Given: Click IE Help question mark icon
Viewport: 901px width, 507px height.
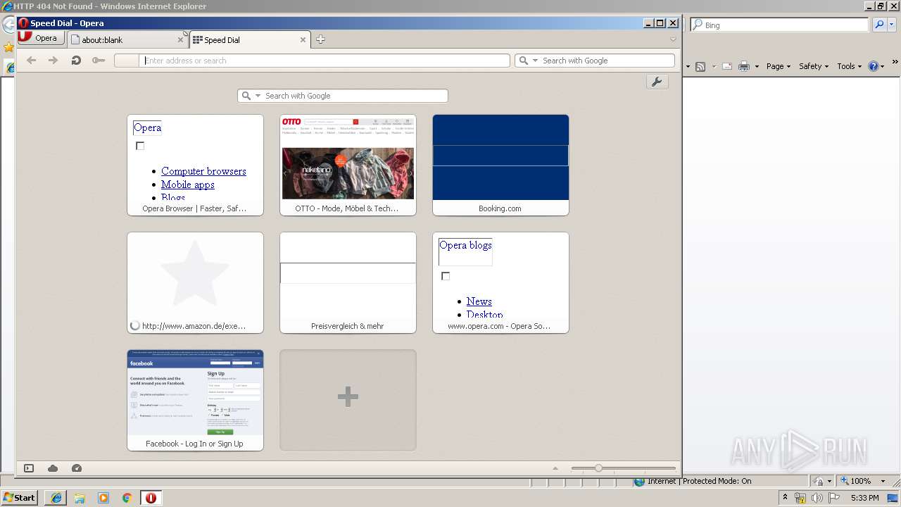Looking at the screenshot, I should (874, 66).
